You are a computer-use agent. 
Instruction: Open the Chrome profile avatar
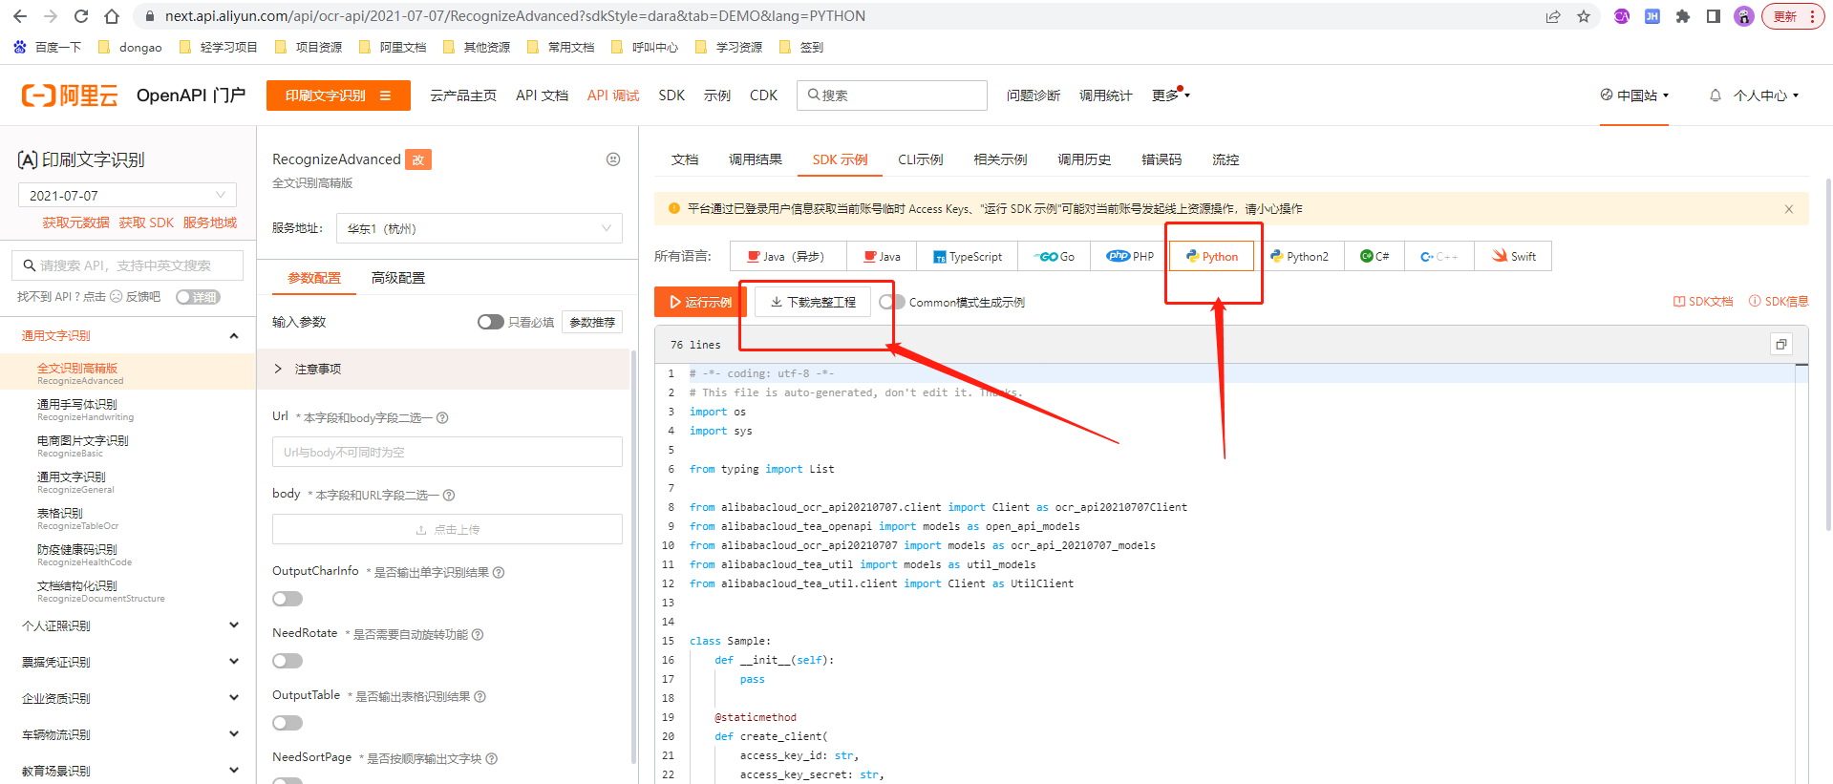[x=1744, y=16]
